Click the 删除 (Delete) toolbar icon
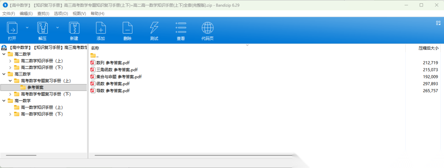The width and height of the screenshot is (444, 168). tap(127, 29)
